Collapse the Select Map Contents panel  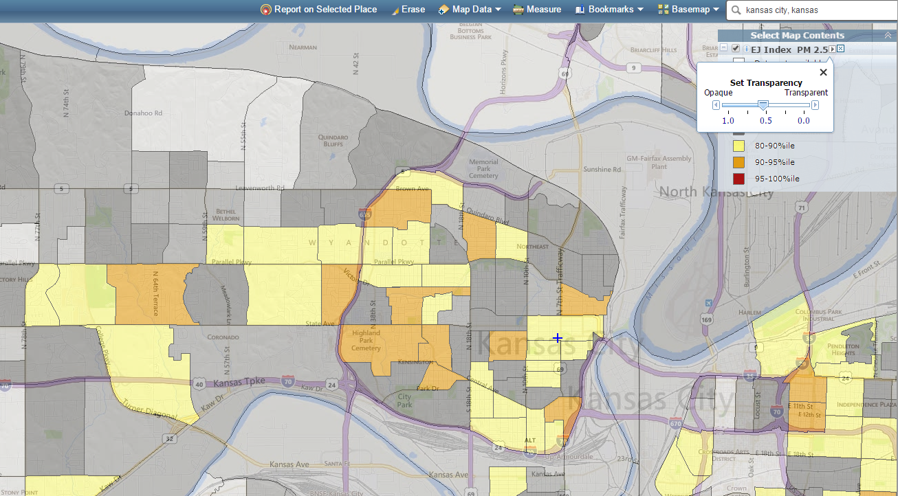(888, 36)
